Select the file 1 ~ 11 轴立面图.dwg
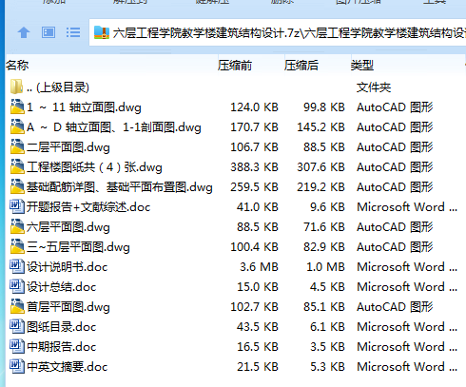This screenshot has width=466, height=387. click(x=84, y=107)
